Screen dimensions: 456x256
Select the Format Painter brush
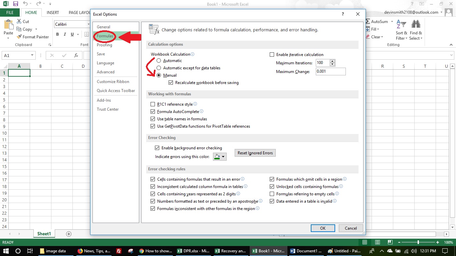click(19, 37)
